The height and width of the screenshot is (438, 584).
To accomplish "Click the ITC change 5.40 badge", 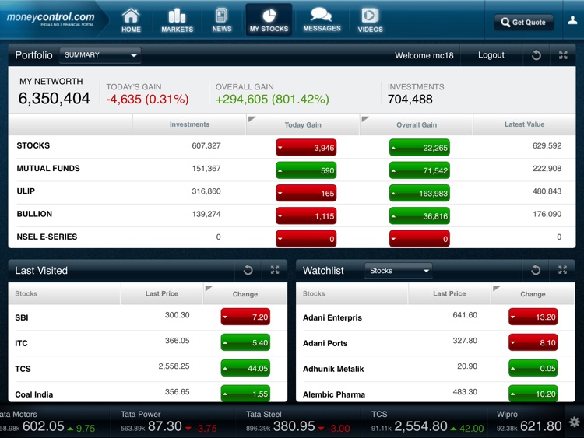I will click(245, 342).
